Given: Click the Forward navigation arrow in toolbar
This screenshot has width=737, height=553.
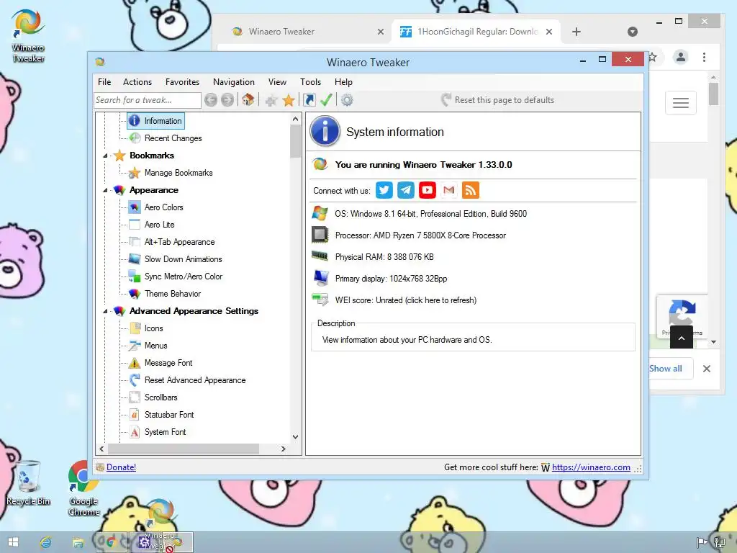Looking at the screenshot, I should [x=227, y=99].
